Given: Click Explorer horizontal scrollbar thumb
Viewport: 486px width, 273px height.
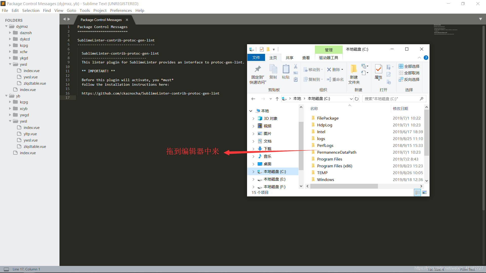Looking at the screenshot, I should [344, 186].
